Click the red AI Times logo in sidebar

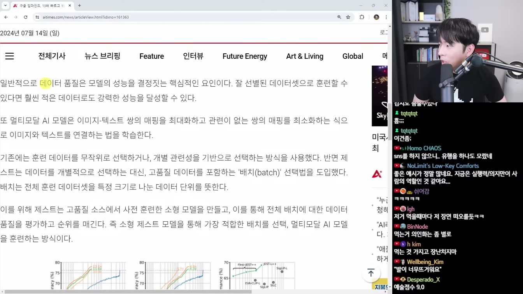pyautogui.click(x=377, y=174)
